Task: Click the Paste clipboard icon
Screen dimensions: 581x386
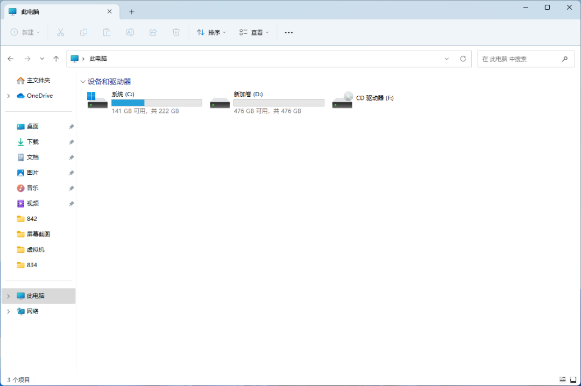Action: [107, 32]
